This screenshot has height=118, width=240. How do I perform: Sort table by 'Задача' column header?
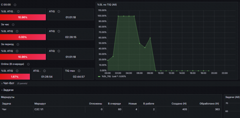click(7, 104)
